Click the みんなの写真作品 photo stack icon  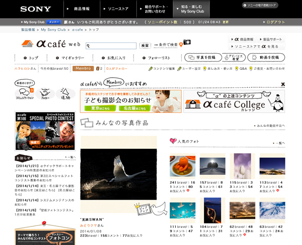(x=87, y=122)
